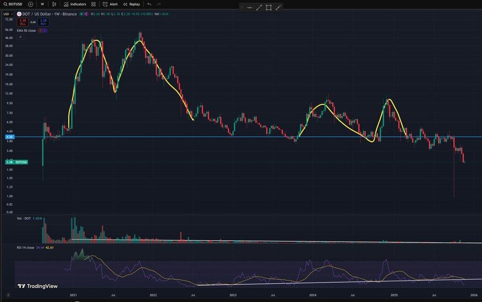Select the horizontal line drawing tool

click(249, 7)
